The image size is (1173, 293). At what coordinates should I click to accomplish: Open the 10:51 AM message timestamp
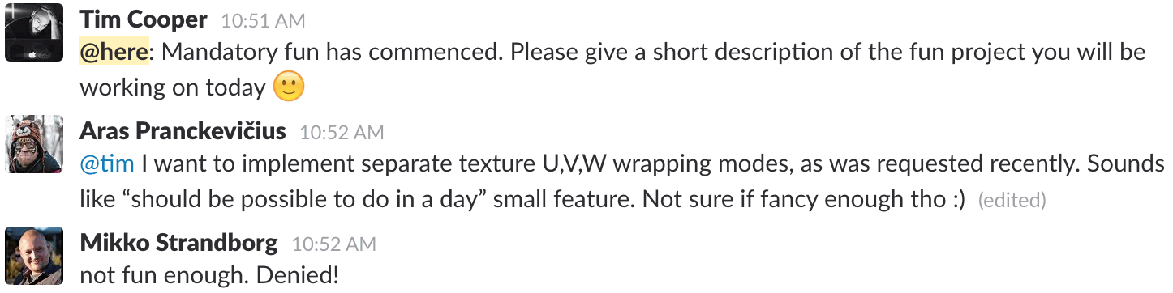pos(264,21)
